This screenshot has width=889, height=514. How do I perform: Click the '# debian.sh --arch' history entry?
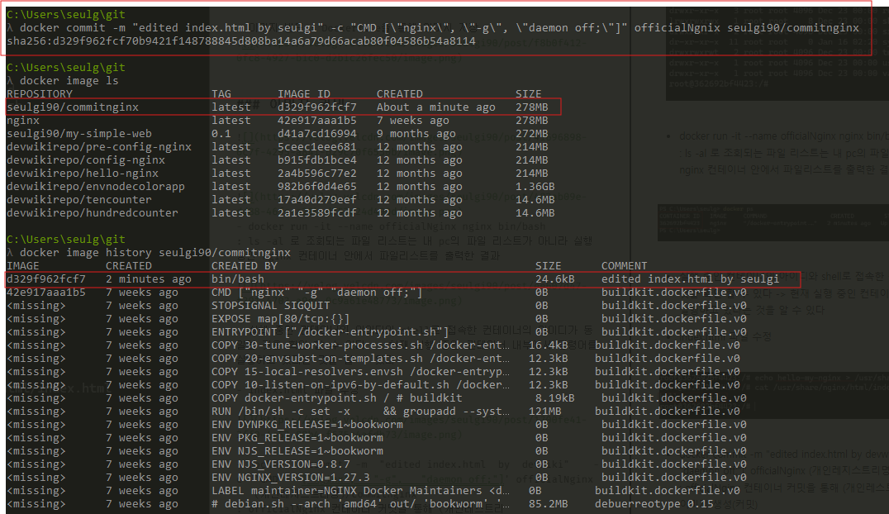360,504
